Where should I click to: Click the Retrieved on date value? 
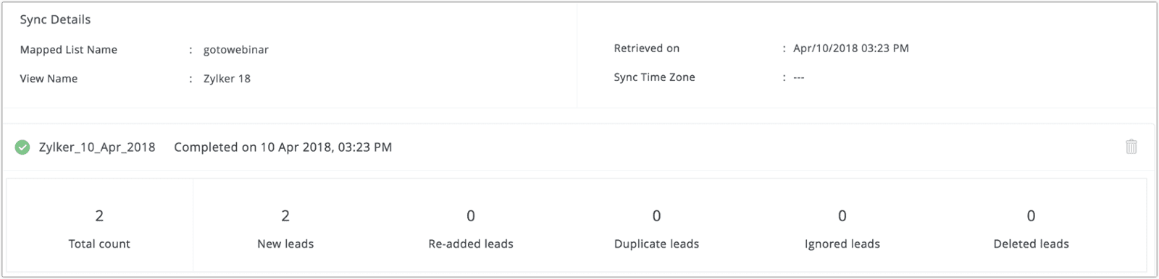pos(851,48)
